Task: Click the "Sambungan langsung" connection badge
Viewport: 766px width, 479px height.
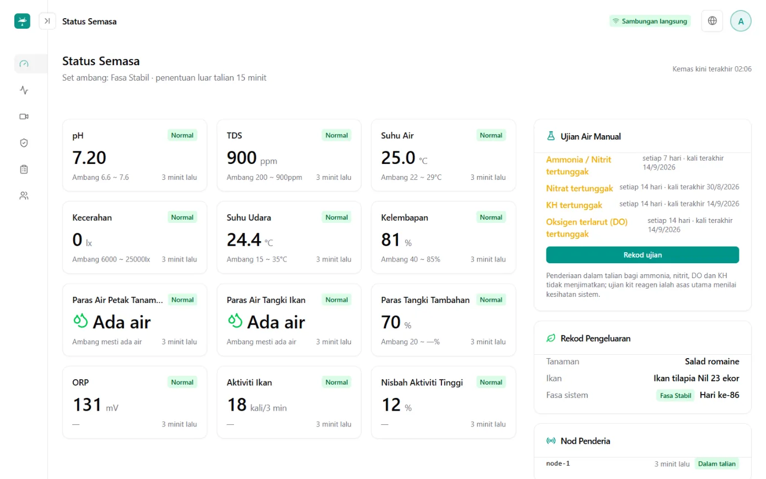Action: pyautogui.click(x=650, y=21)
